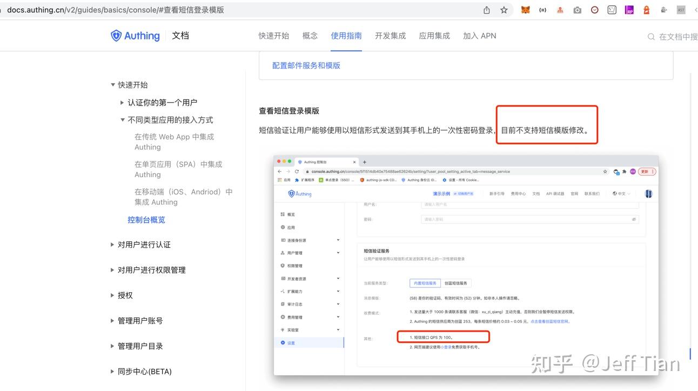Image resolution: width=698 pixels, height=391 pixels.
Task: Open 在单页应用（SPA）中集成 Authing
Action: pyautogui.click(x=178, y=170)
